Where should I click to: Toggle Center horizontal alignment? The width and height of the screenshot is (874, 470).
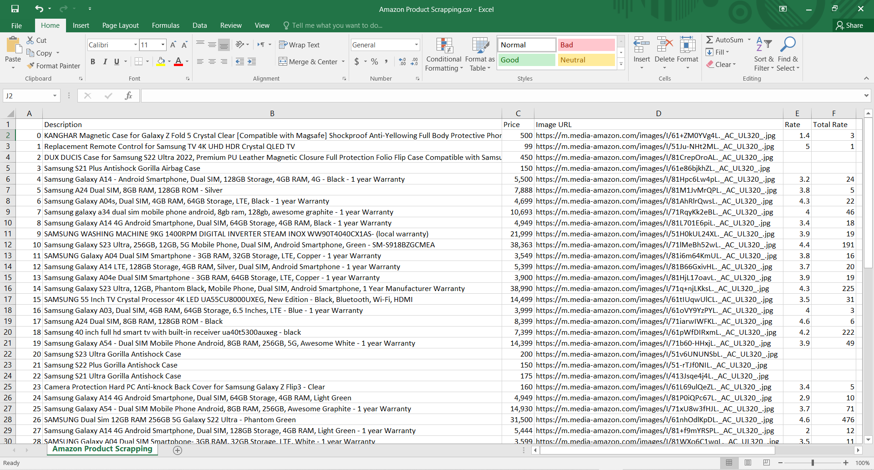[212, 61]
